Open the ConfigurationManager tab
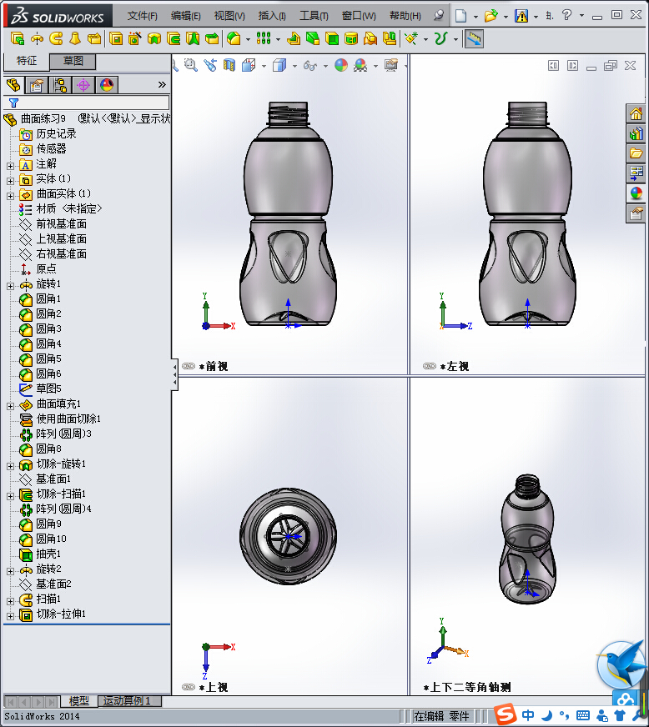The height and width of the screenshot is (727, 649). click(x=60, y=85)
